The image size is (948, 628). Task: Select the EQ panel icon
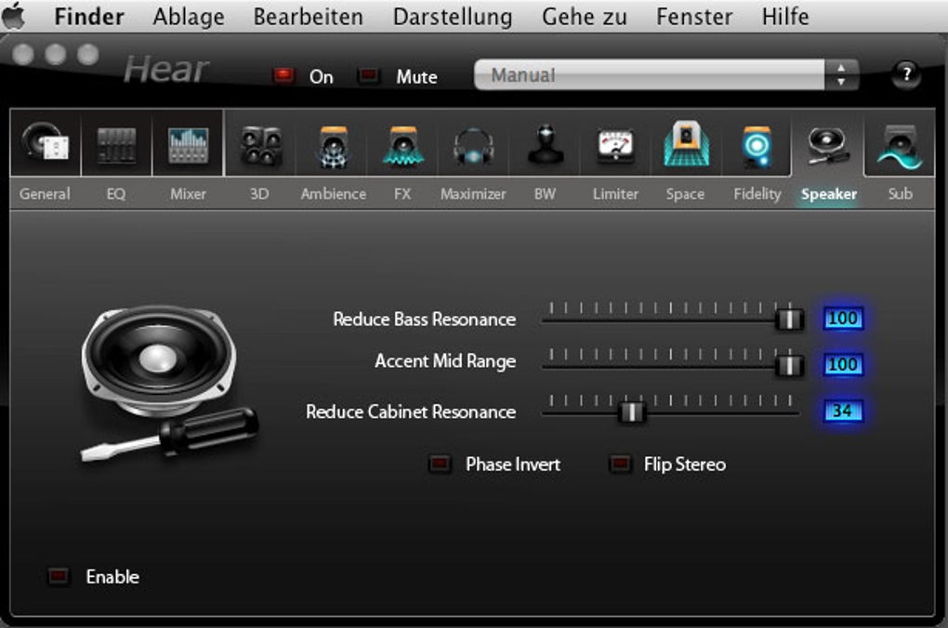tap(116, 144)
